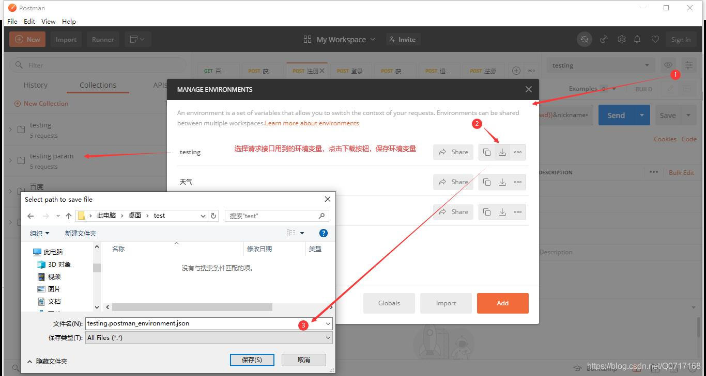Click the comments icon beside BUILD

pos(686,89)
